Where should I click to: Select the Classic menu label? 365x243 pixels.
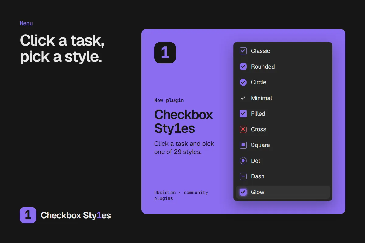260,51
